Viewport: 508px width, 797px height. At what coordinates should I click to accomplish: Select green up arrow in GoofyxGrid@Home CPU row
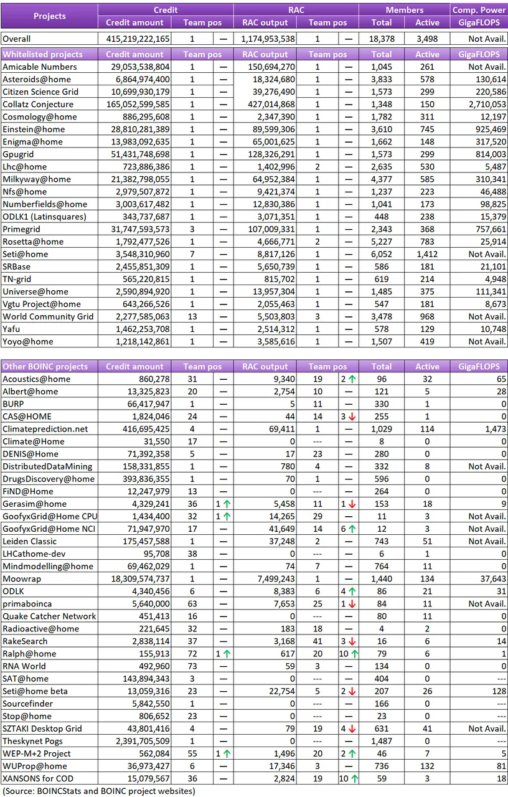(x=227, y=516)
